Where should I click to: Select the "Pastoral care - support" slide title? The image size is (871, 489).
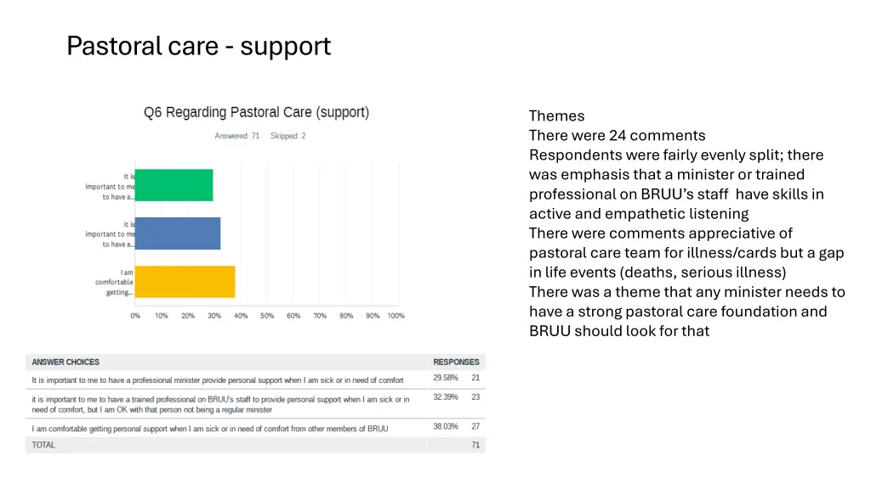click(x=198, y=45)
